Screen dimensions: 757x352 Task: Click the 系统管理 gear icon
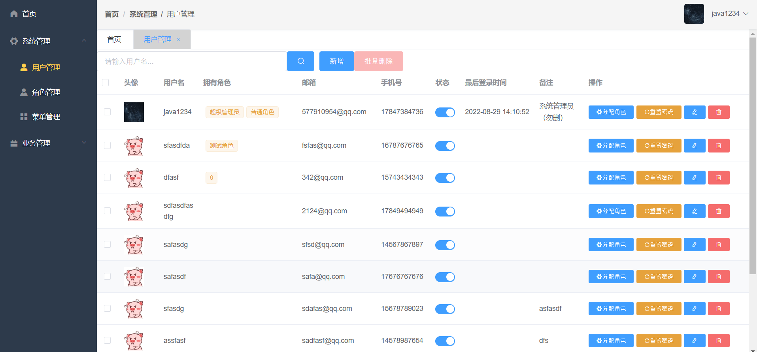tap(14, 41)
